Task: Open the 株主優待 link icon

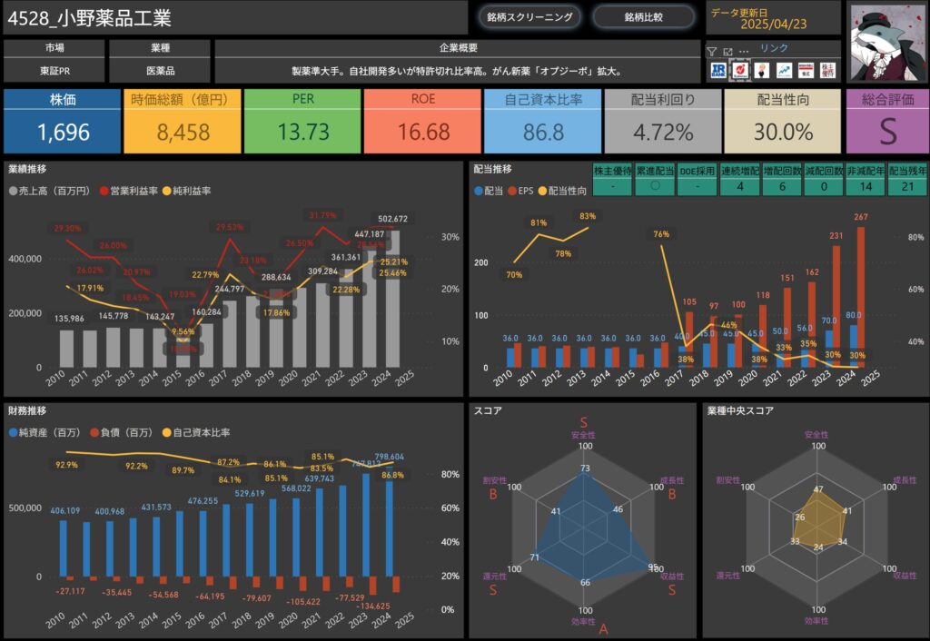Action: (x=827, y=71)
